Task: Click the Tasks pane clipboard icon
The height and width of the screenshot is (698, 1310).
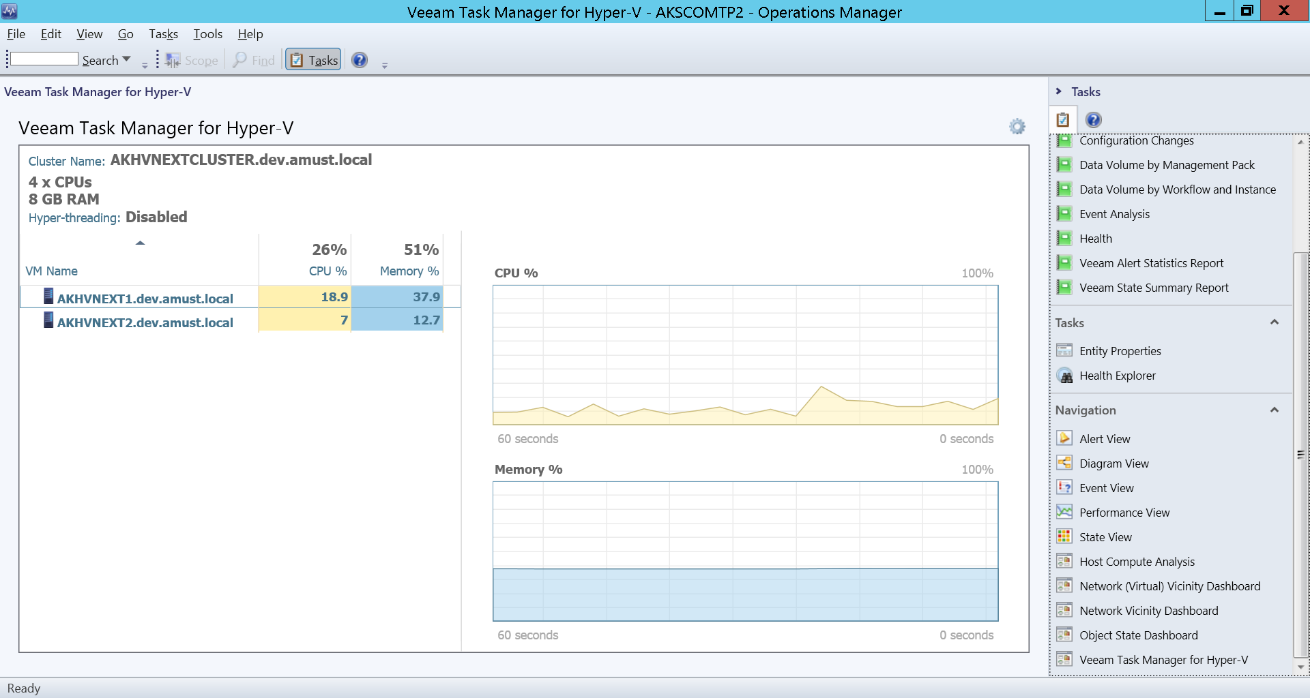Action: 1063,120
